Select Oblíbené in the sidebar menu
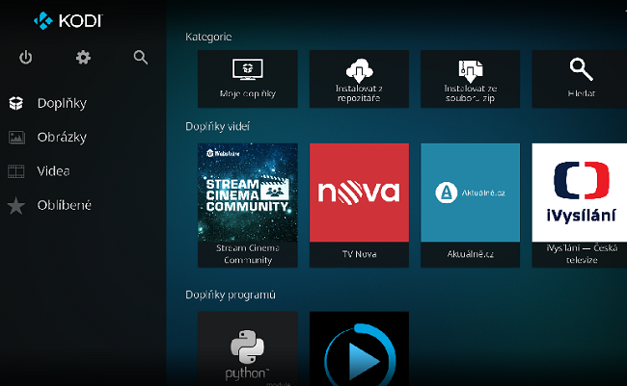627x386 pixels. click(x=65, y=205)
